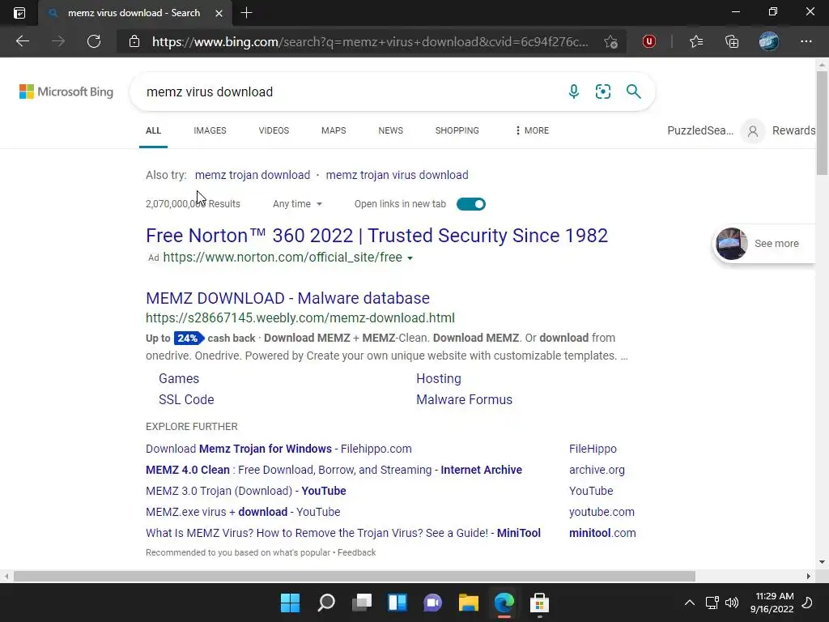Open the Collections icon in toolbar
The height and width of the screenshot is (622, 829).
click(x=732, y=41)
